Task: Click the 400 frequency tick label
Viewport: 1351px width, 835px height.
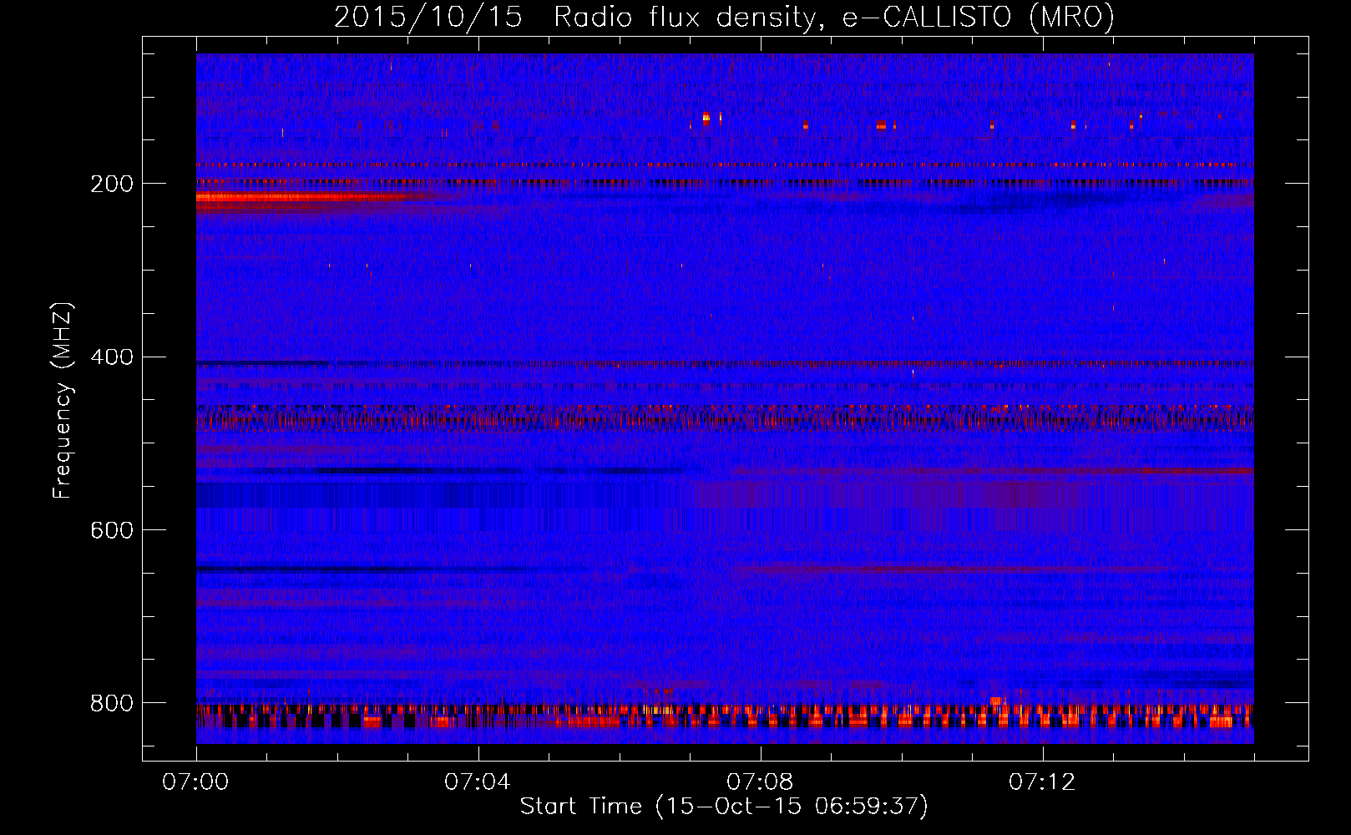Action: 112,357
